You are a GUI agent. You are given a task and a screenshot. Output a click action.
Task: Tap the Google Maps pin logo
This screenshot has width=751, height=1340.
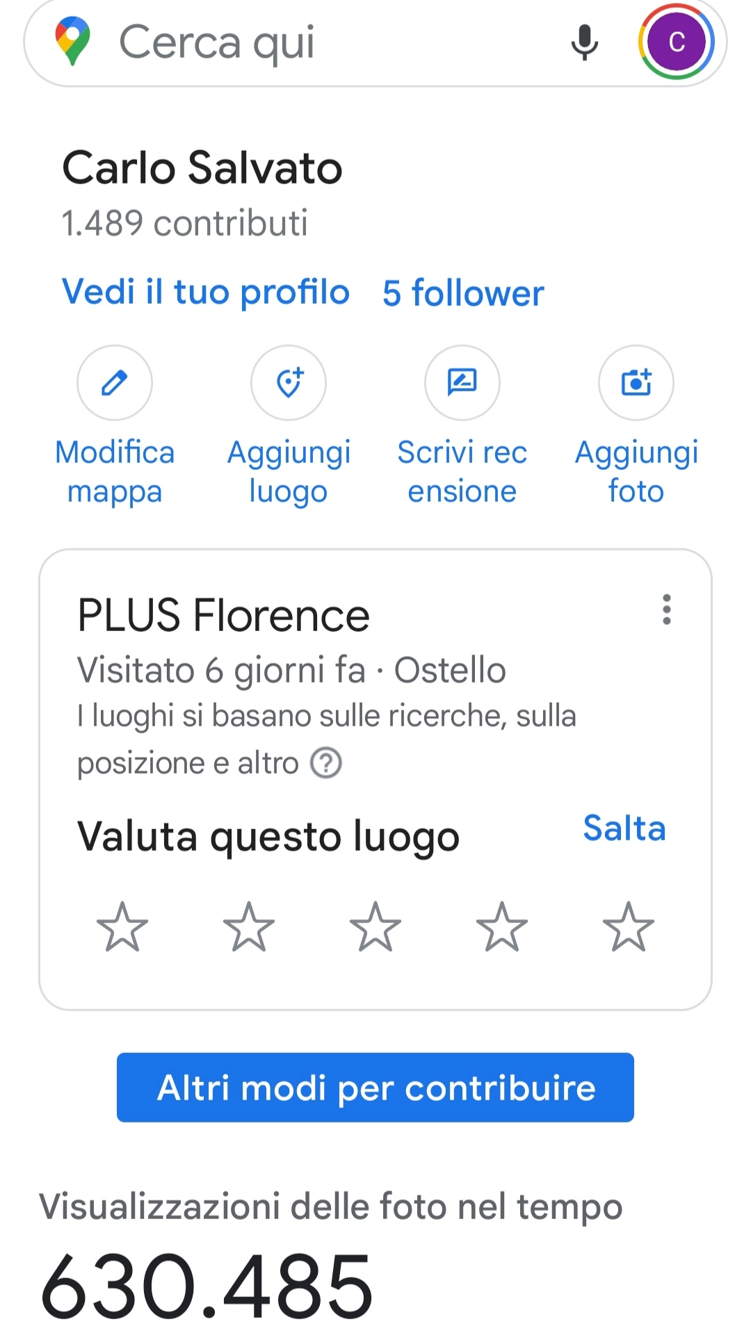[x=73, y=42]
